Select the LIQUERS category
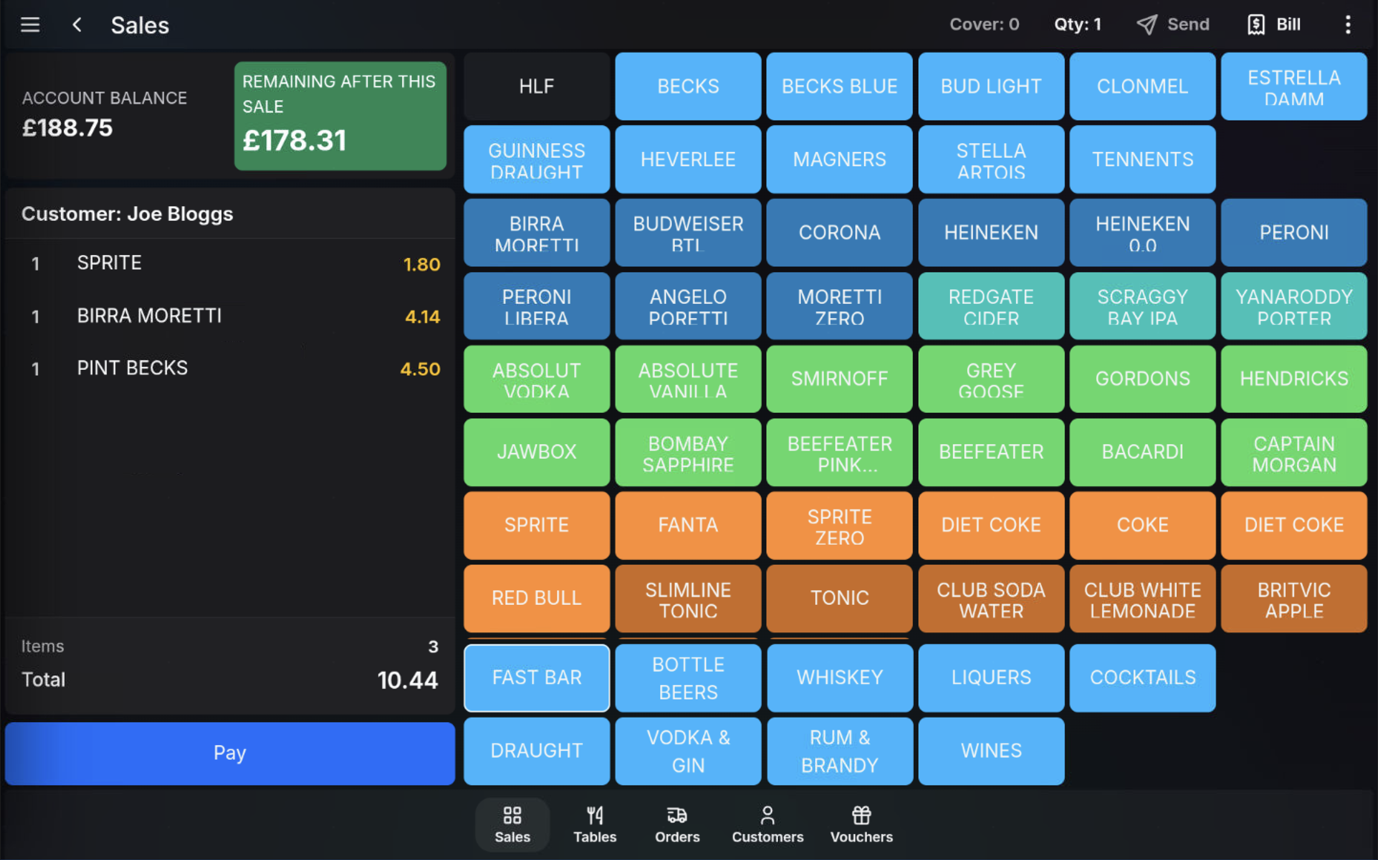The height and width of the screenshot is (860, 1378). (x=991, y=678)
